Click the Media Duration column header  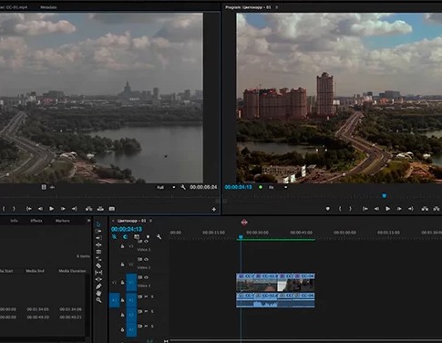72,271
